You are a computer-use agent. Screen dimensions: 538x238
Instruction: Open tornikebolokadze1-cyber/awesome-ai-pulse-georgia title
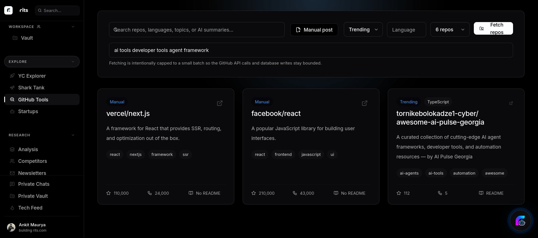[x=440, y=118]
